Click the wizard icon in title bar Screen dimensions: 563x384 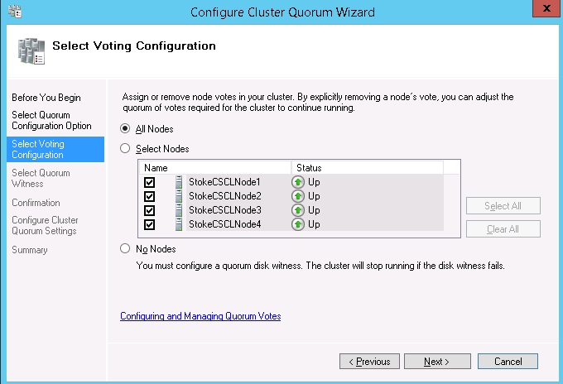point(14,11)
